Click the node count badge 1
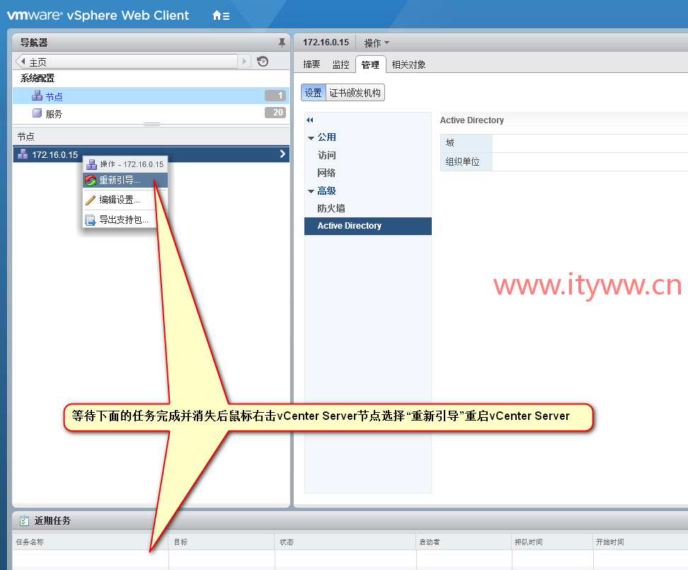The height and width of the screenshot is (570, 688). pos(275,95)
